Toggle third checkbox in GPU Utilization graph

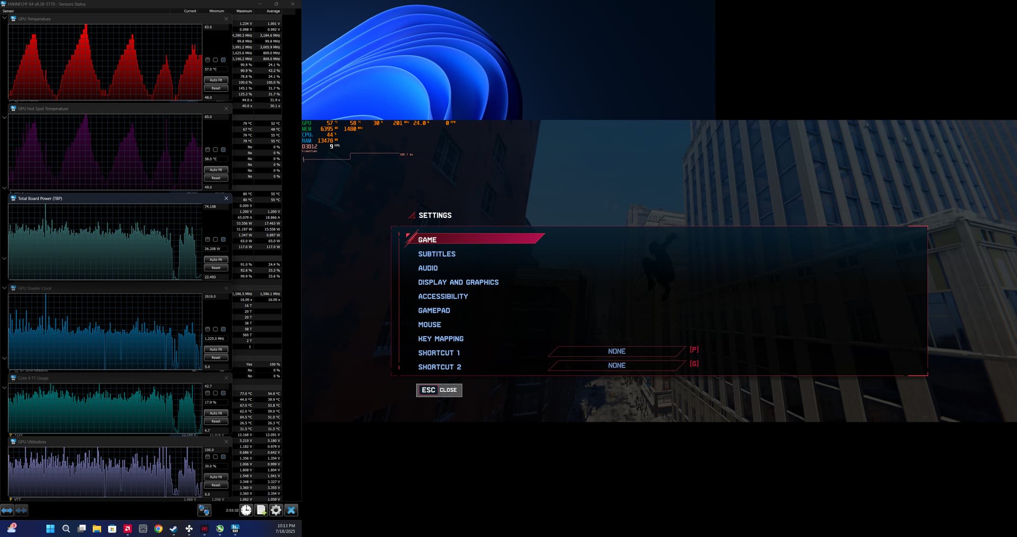[223, 456]
